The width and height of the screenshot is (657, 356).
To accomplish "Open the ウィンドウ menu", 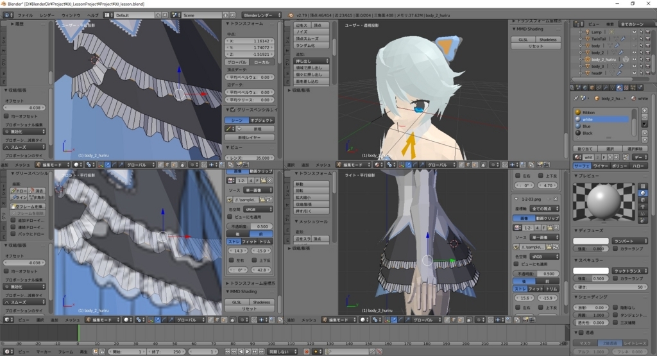I will 71,15.
